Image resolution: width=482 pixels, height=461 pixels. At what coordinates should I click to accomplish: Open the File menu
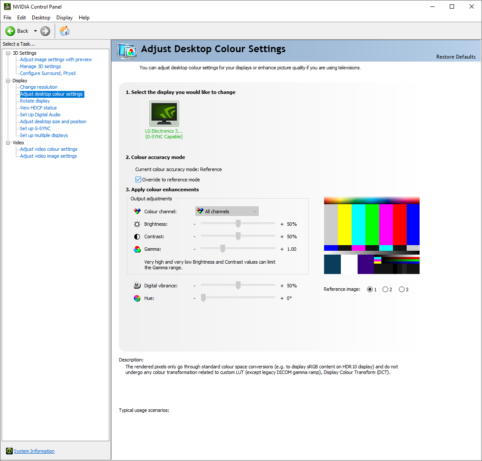(7, 18)
